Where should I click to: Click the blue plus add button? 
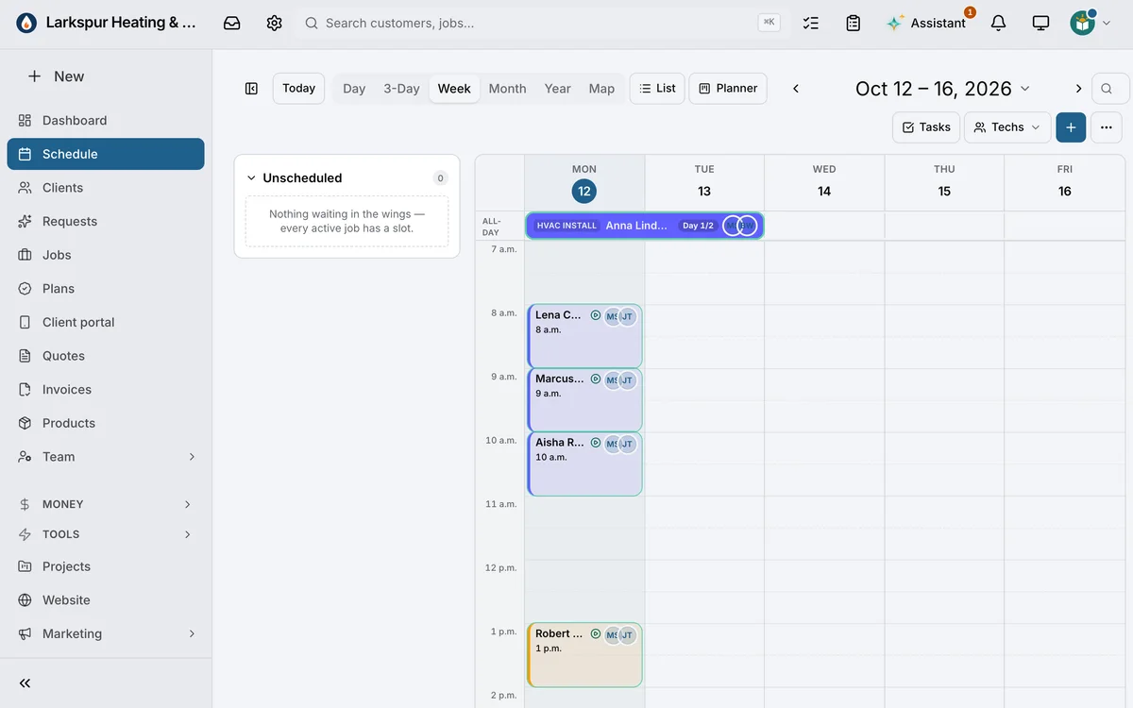1071,127
